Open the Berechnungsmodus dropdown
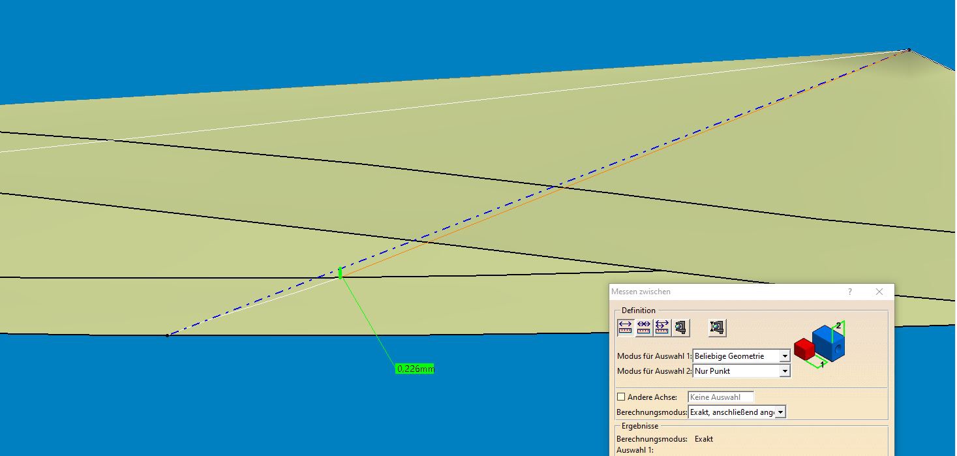 point(780,412)
